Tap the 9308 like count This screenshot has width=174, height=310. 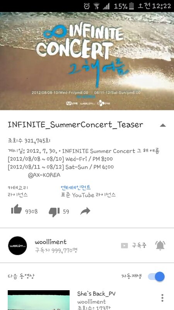[31, 212]
